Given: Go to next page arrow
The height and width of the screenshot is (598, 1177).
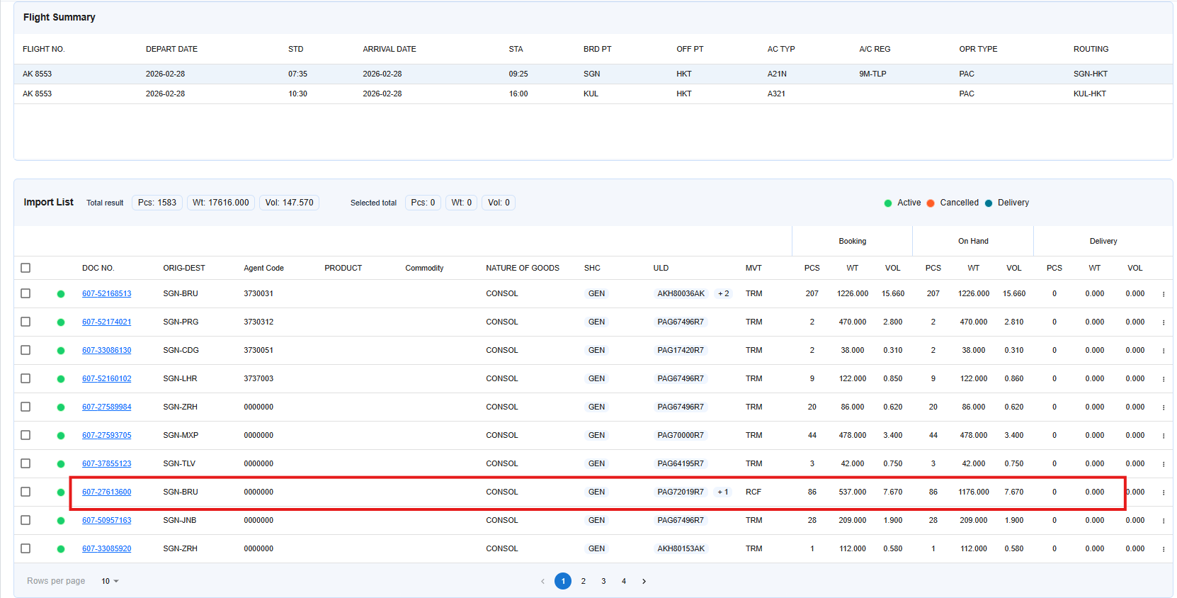Looking at the screenshot, I should [644, 582].
